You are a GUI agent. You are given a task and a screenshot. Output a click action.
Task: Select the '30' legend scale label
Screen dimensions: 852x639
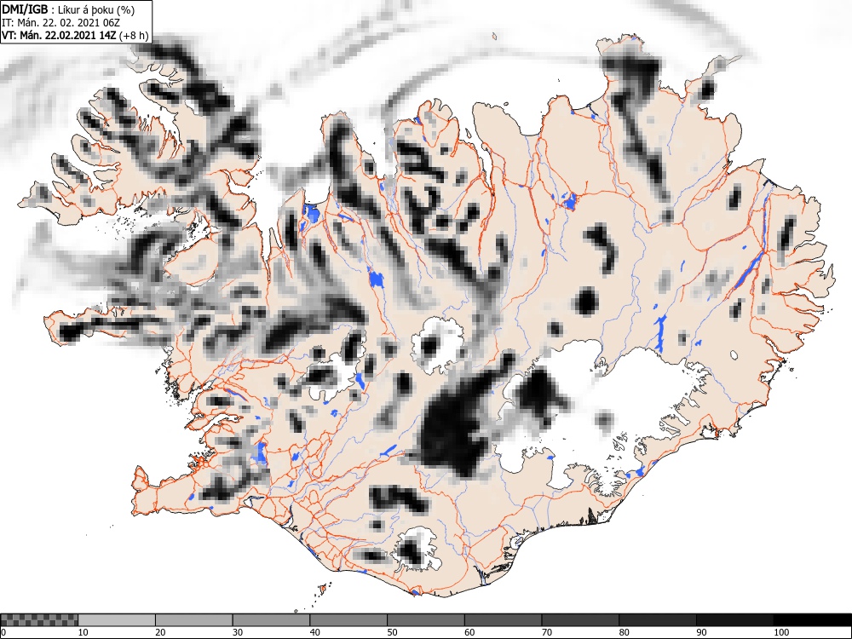tap(238, 632)
